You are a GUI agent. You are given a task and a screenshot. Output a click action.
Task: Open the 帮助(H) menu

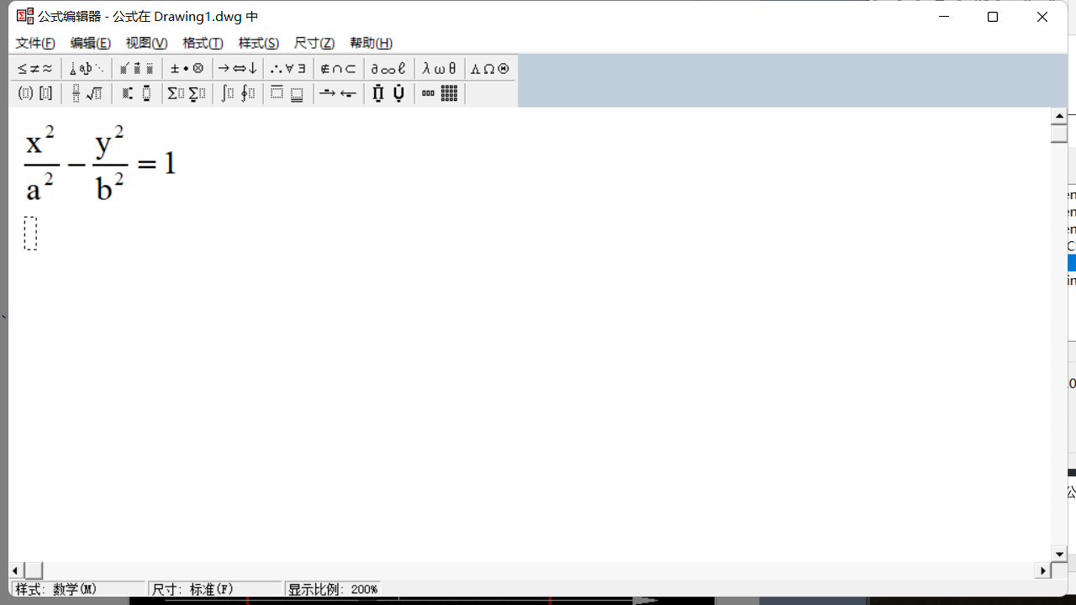pyautogui.click(x=371, y=43)
